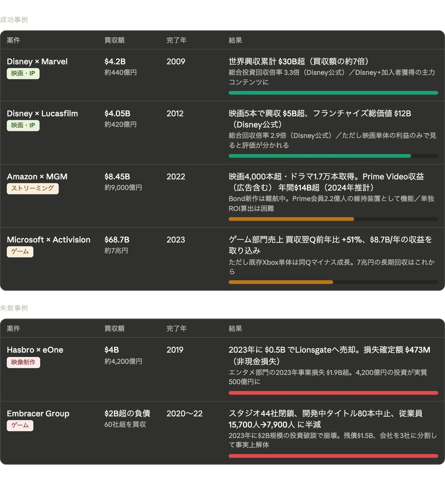Click the green progress bar in Disney × Marvel row

coord(333,93)
